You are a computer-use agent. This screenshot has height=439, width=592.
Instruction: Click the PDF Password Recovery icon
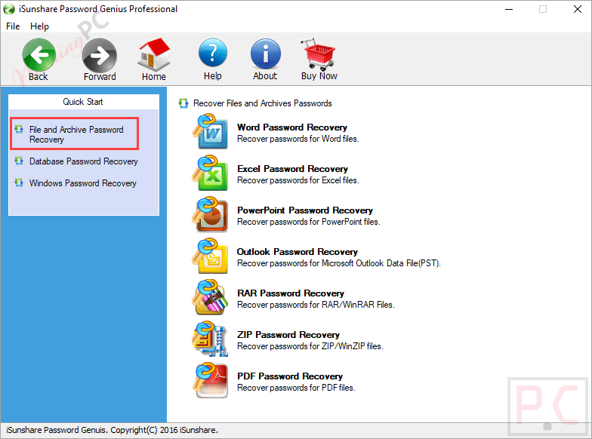coord(210,380)
